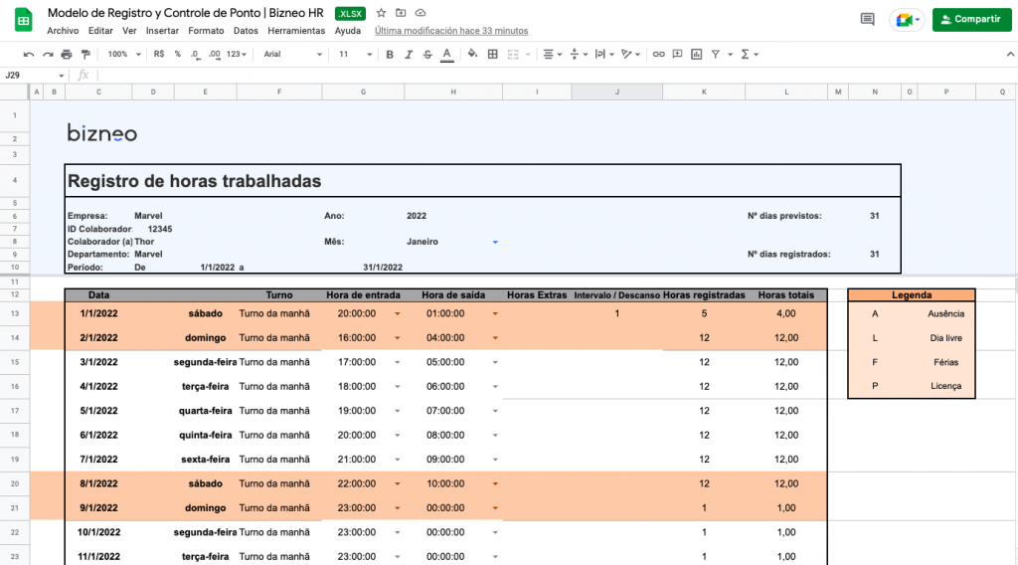Open the Editar menu
This screenshot has width=1018, height=565.
pos(100,31)
